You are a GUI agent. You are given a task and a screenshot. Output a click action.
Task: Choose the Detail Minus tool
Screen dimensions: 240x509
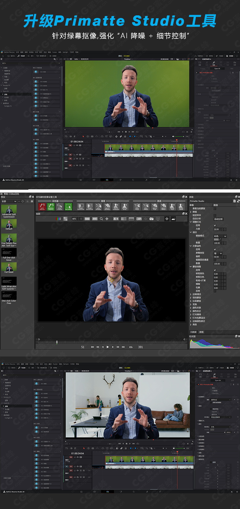pyautogui.click(x=181, y=207)
